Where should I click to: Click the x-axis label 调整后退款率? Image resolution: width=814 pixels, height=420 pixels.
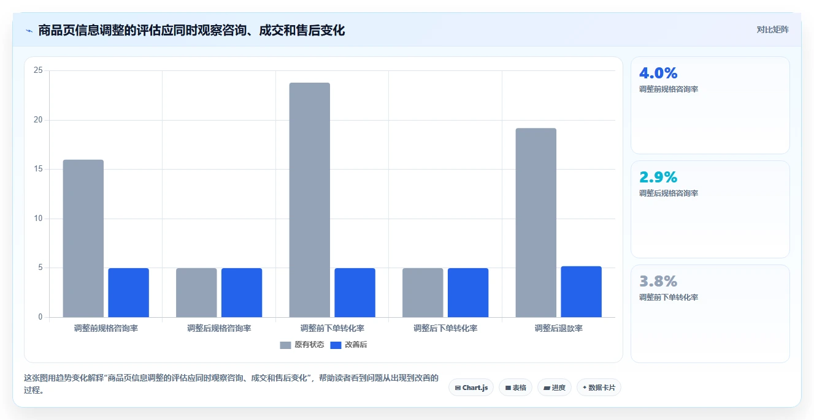559,328
